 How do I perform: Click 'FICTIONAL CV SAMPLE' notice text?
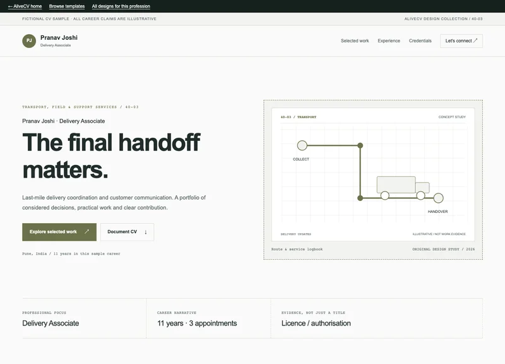click(45, 19)
